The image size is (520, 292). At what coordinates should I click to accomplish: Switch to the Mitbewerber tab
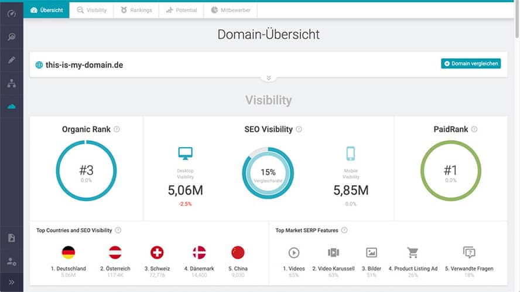pos(231,10)
